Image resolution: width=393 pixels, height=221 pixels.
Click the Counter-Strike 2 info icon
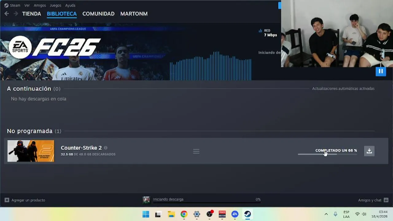106,148
